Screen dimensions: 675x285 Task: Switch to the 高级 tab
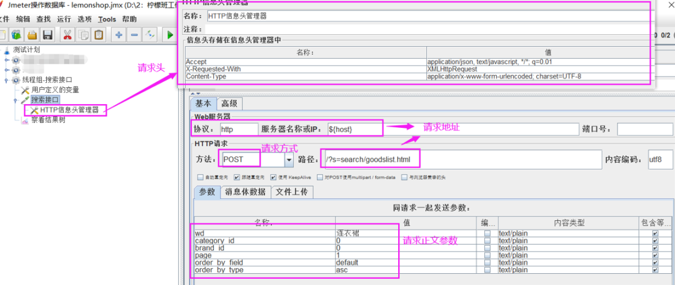(x=229, y=104)
